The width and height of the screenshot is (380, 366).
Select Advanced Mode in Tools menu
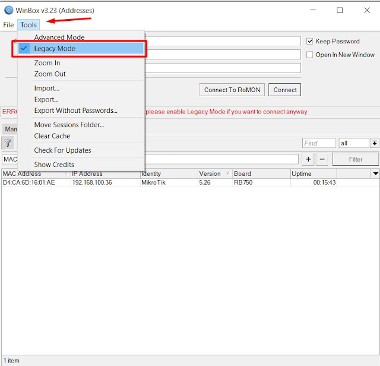click(81, 37)
